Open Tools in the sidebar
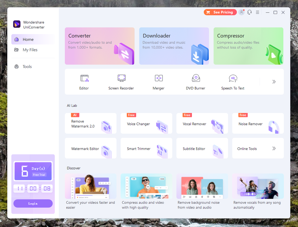The width and height of the screenshot is (298, 227). point(33,67)
